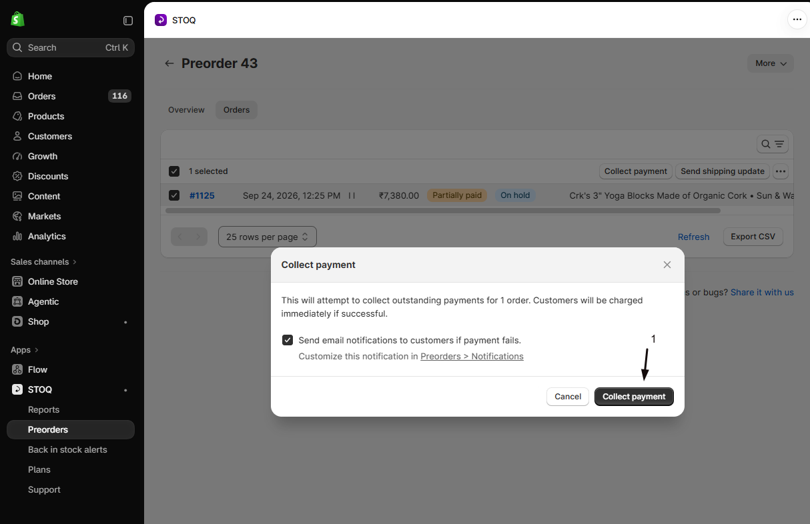The height and width of the screenshot is (524, 810).
Task: Click the Markets icon in the sidebar
Action: (x=17, y=216)
